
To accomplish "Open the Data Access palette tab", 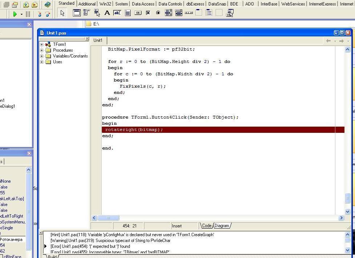I will (143, 4).
